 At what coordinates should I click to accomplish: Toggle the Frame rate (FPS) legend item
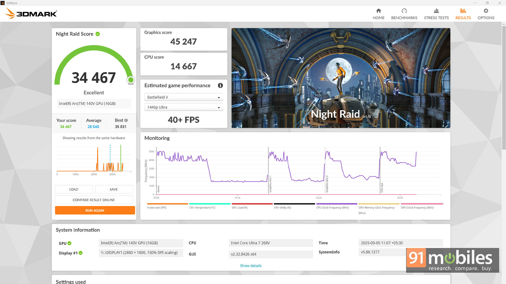coord(157,207)
